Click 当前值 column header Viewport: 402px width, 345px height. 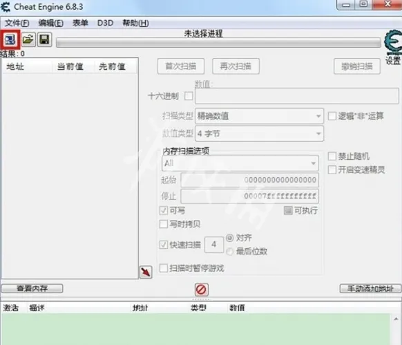coord(74,67)
